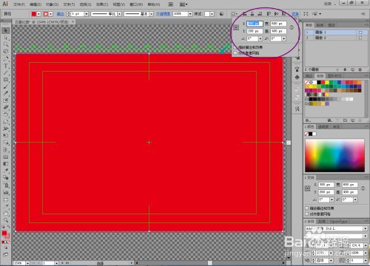
Task: Enable align to pixel grid checkbox in Transform panel
Action: [307, 214]
